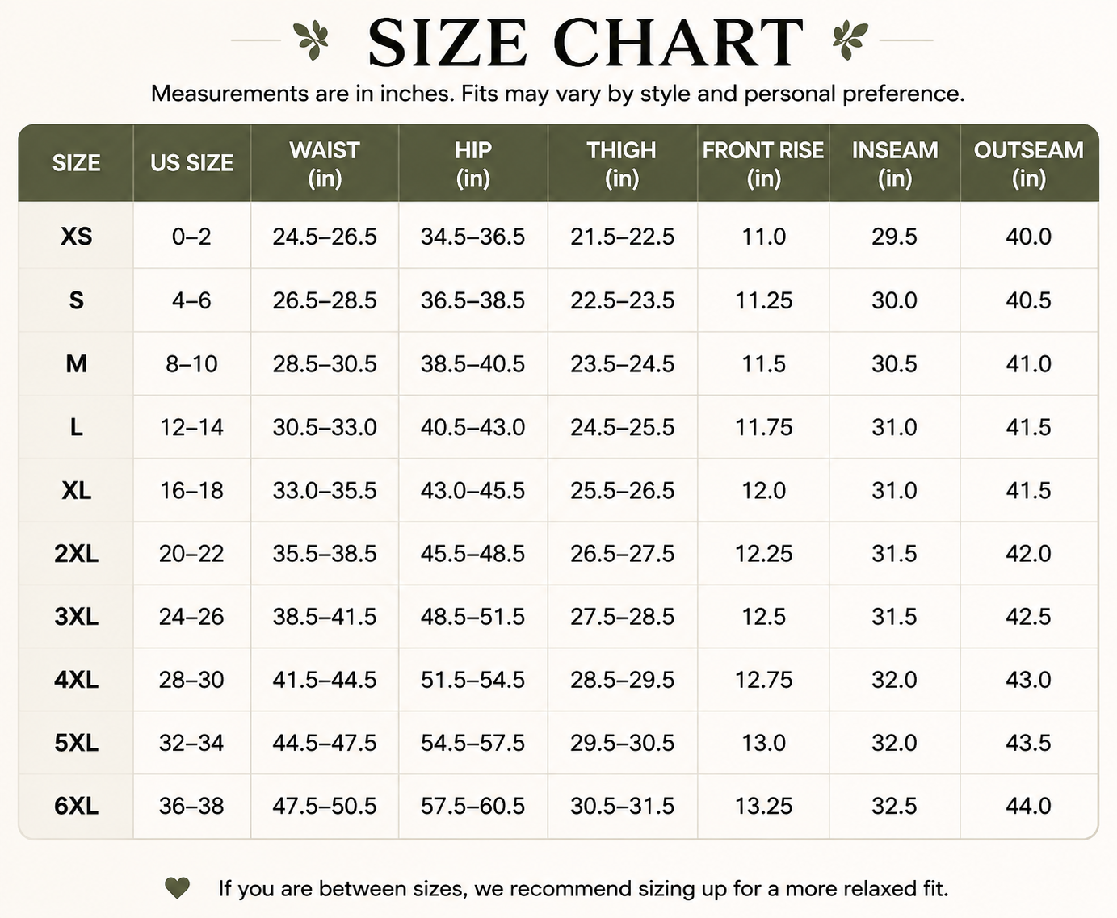
Task: Click the right leaf ornament icon
Action: pos(850,40)
